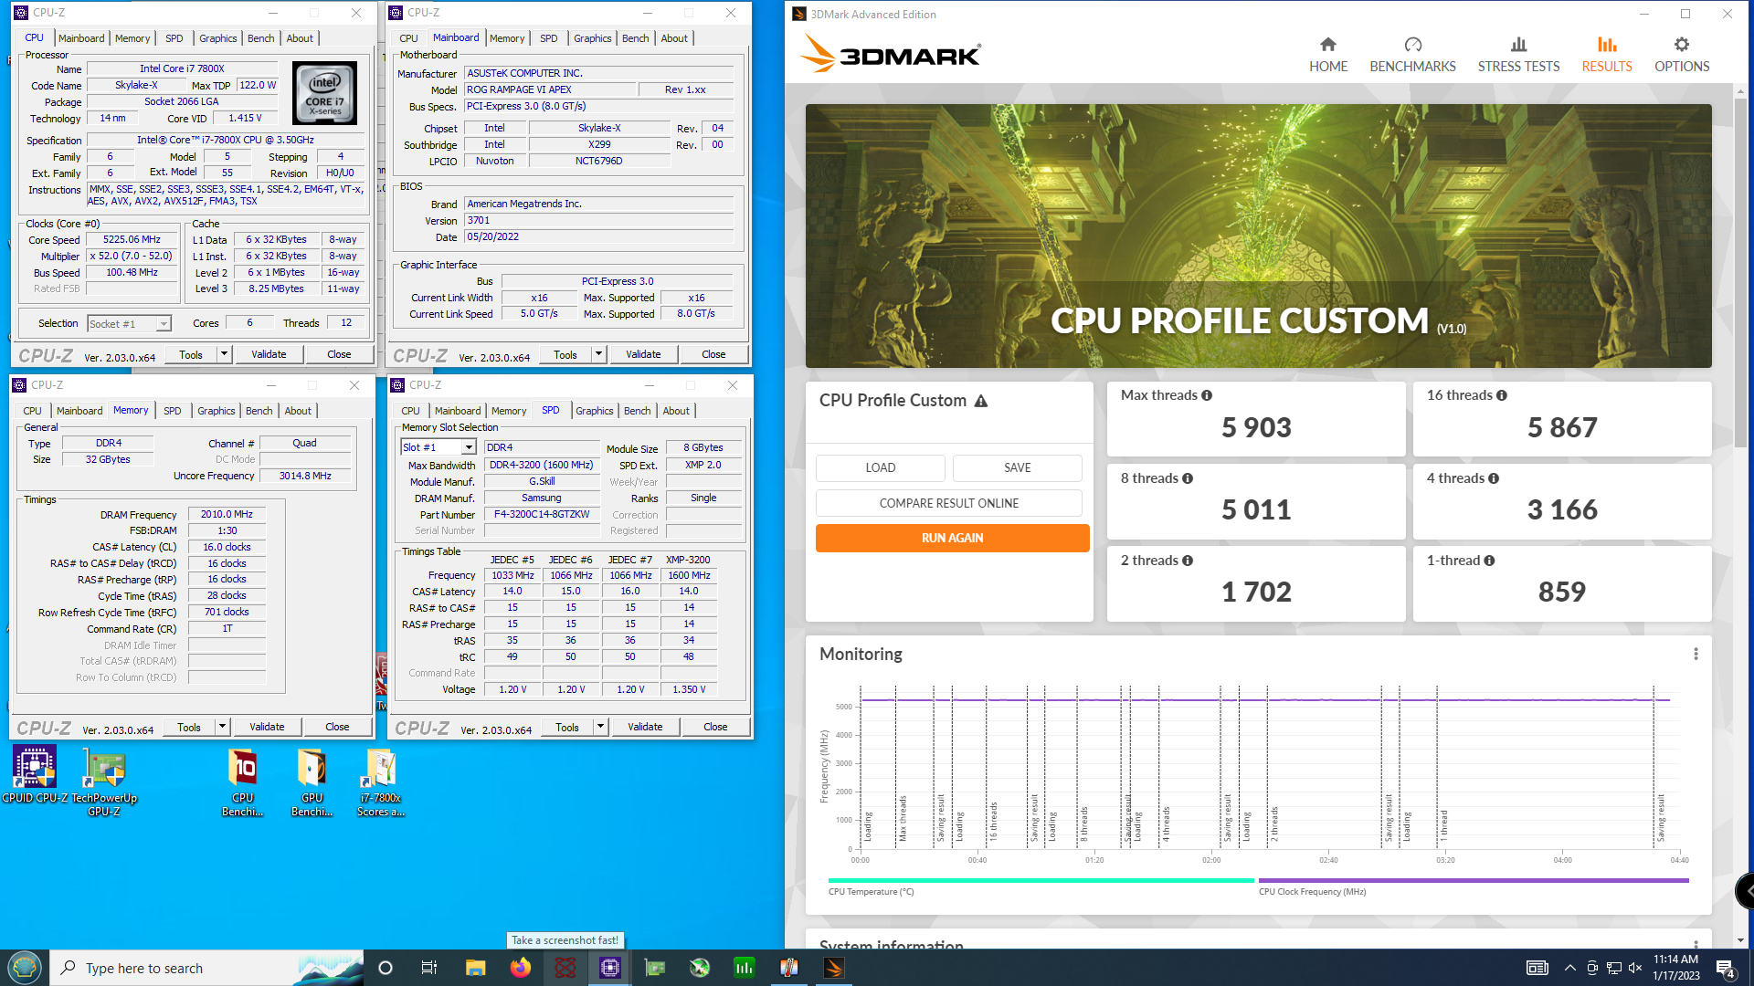Screen dimensions: 1754x986
Task: Open CPUID CPU-Z desktop shortcut
Action: pos(35,775)
